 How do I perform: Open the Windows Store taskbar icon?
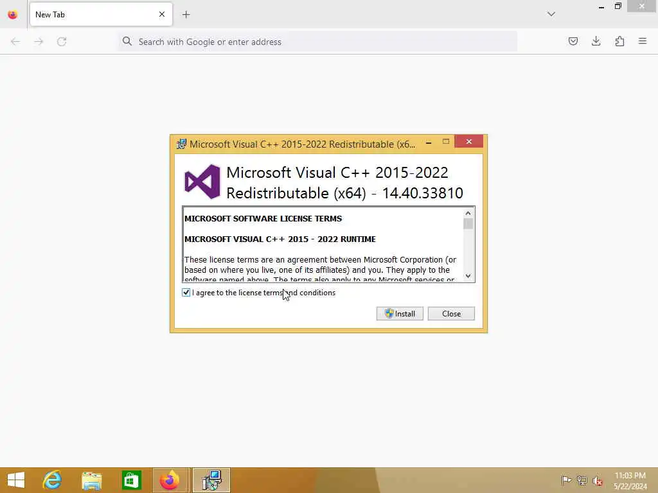(x=131, y=480)
